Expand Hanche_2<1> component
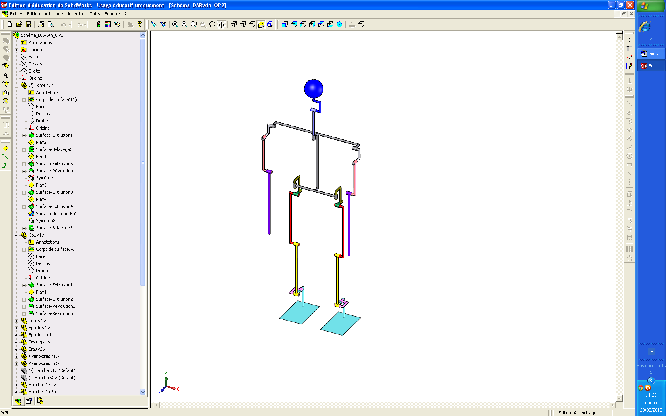Image resolution: width=666 pixels, height=416 pixels. [16, 385]
